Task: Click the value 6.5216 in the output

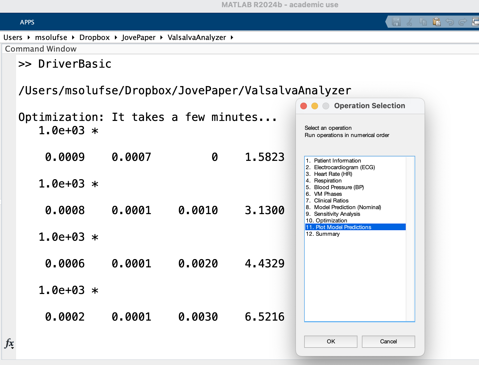Action: [x=265, y=317]
